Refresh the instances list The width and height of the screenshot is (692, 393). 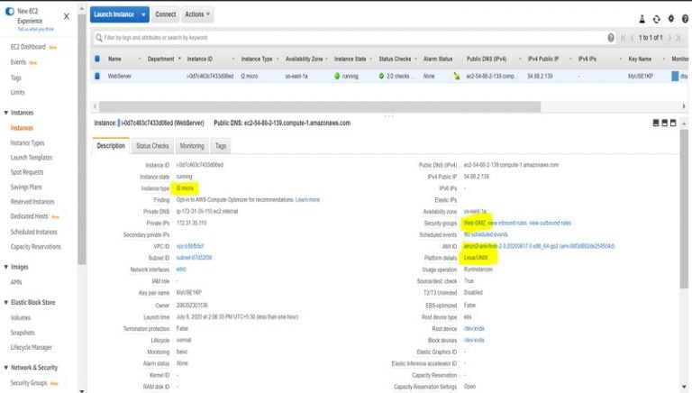pyautogui.click(x=656, y=19)
